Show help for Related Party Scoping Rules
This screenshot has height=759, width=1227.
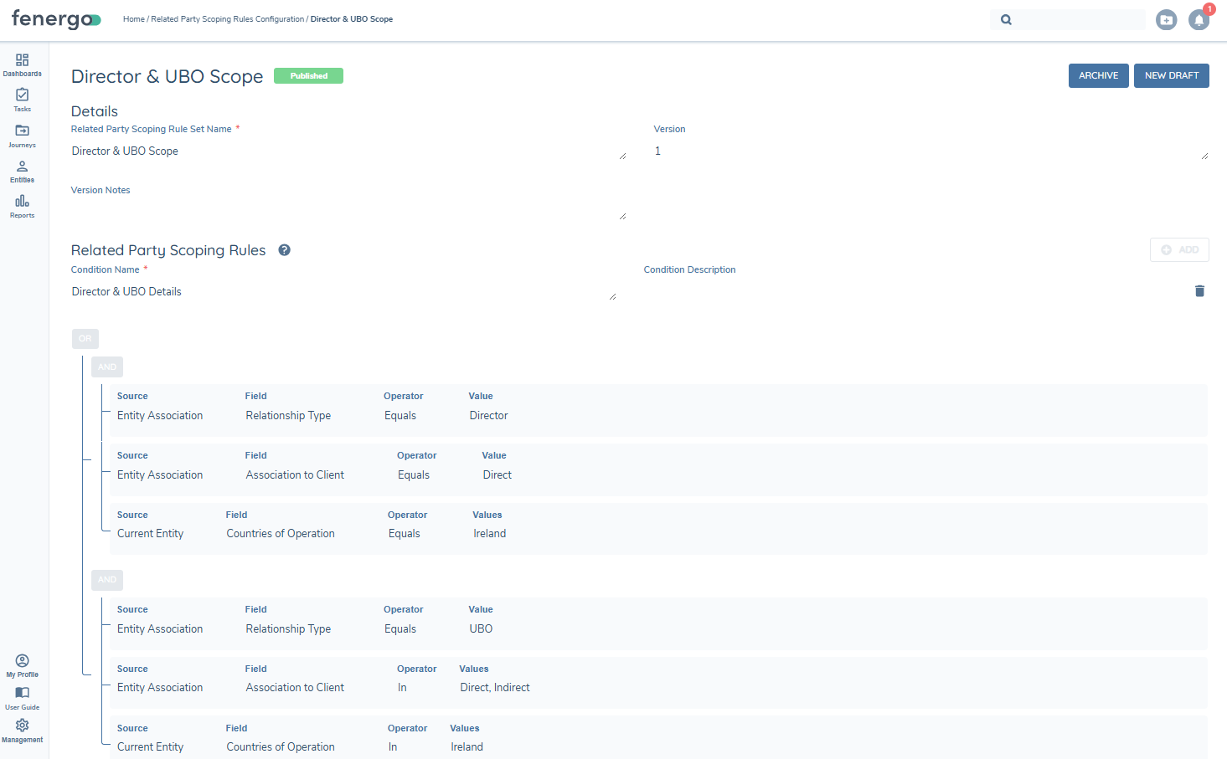284,250
